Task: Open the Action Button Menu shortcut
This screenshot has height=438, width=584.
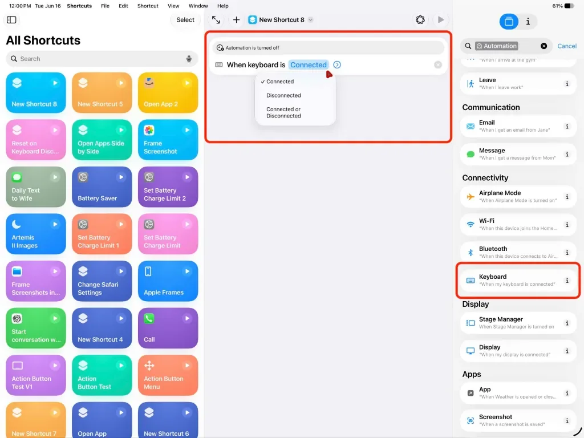Action: 168,375
